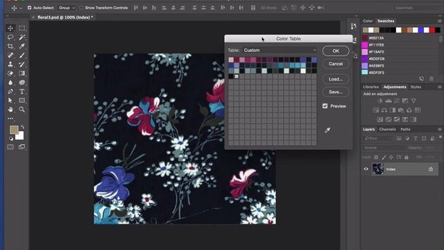The width and height of the screenshot is (444, 250).
Task: Select the Path Selection tool
Action: pos(10,100)
